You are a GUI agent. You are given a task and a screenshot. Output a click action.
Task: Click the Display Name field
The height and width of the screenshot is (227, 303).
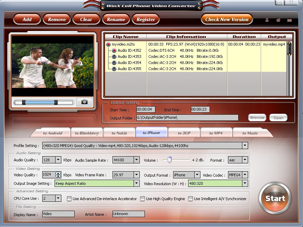58,214
